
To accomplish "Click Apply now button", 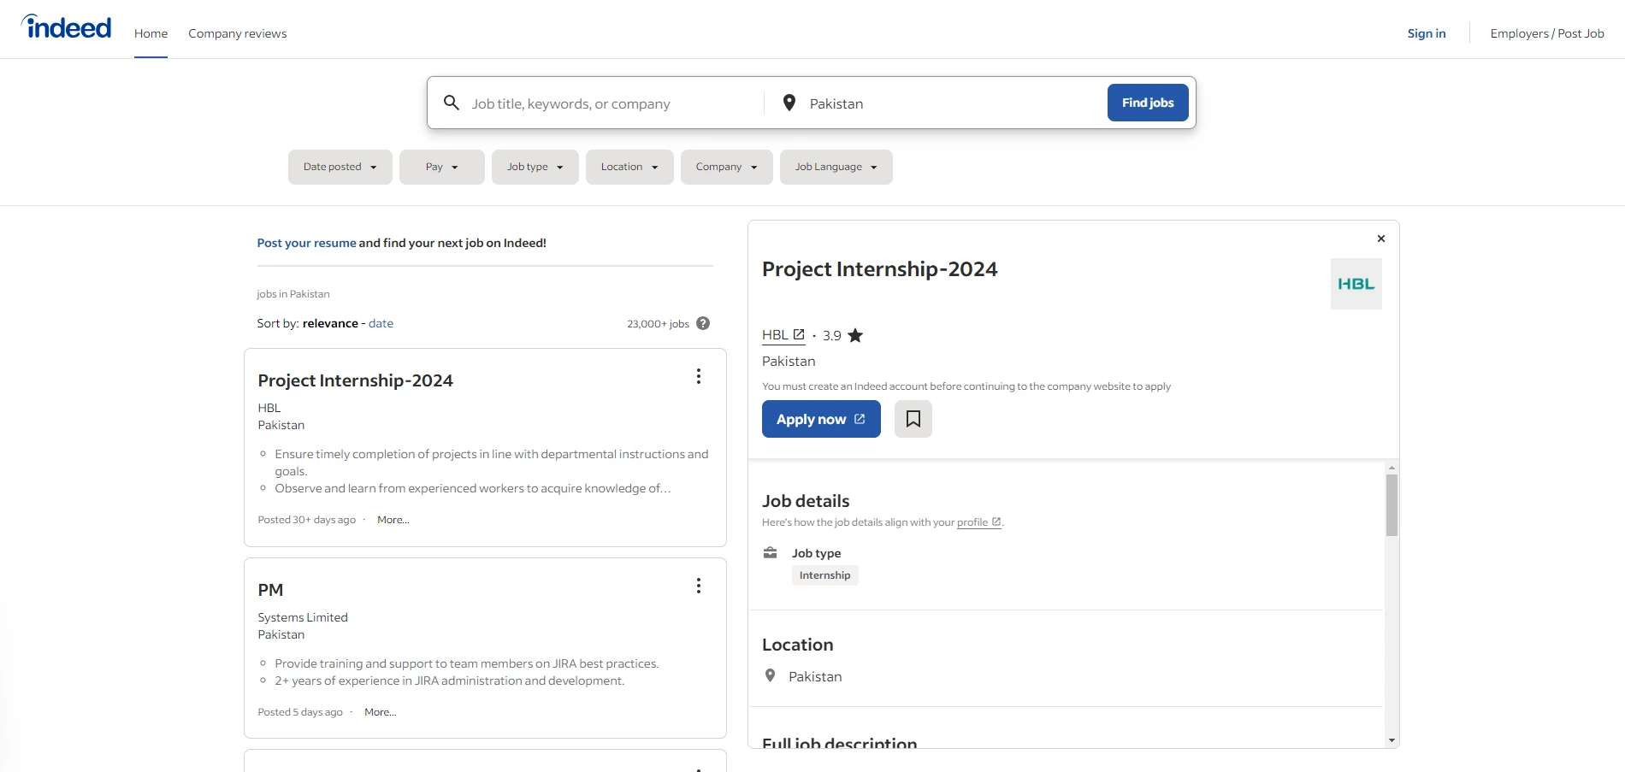I will coord(821,419).
